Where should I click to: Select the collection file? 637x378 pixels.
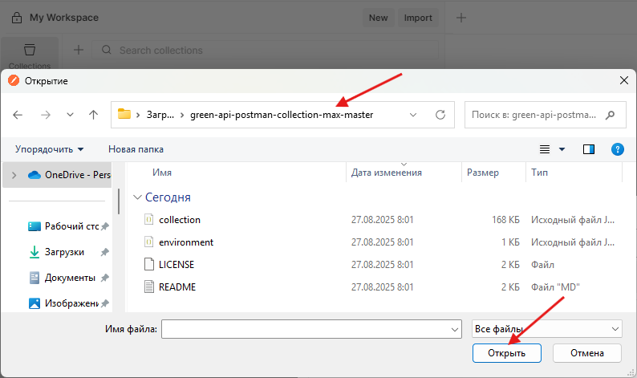[180, 219]
